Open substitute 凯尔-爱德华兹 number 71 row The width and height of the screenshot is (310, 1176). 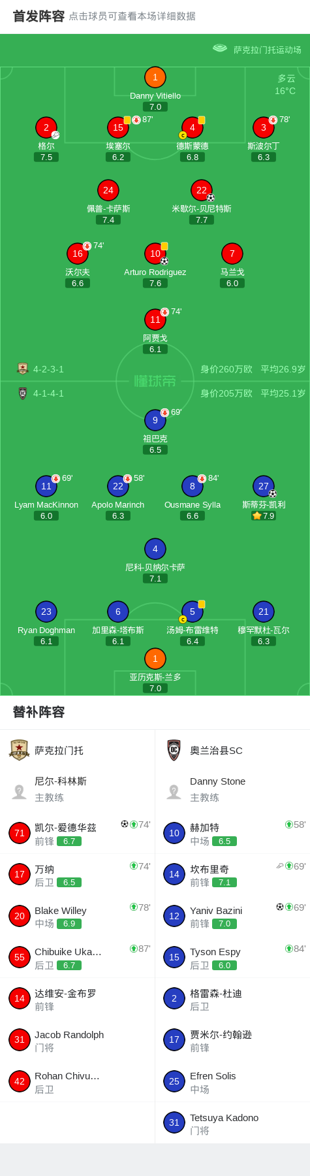pyautogui.click(x=78, y=833)
